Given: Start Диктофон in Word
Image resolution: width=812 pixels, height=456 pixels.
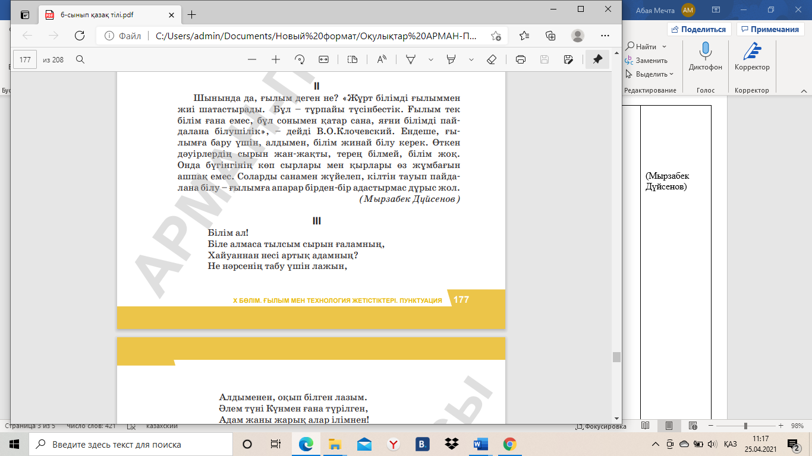Looking at the screenshot, I should (x=706, y=57).
